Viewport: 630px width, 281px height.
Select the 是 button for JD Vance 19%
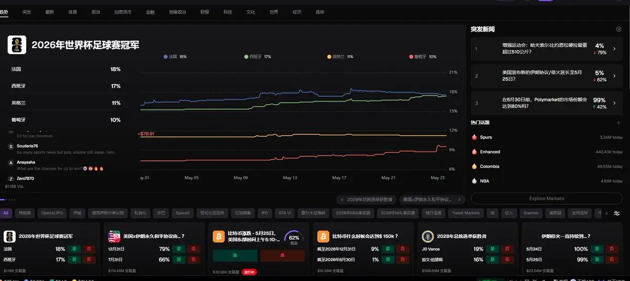pos(493,249)
